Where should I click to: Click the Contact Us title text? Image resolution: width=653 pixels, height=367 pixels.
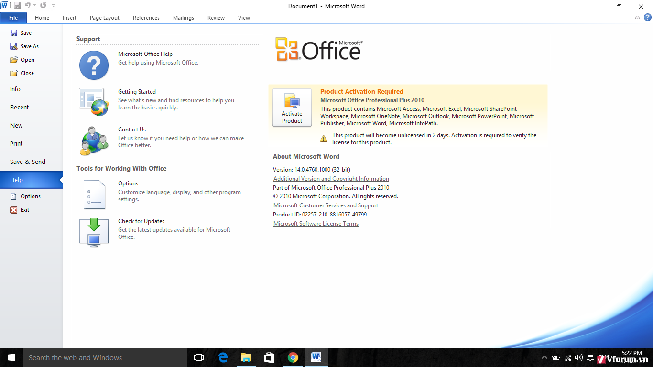[132, 130]
